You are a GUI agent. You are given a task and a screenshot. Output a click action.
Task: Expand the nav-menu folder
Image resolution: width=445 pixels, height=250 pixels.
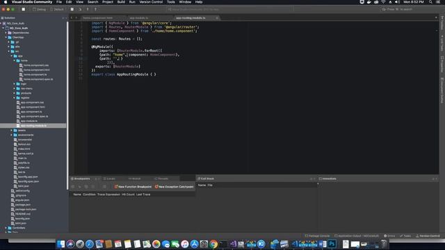point(15,88)
